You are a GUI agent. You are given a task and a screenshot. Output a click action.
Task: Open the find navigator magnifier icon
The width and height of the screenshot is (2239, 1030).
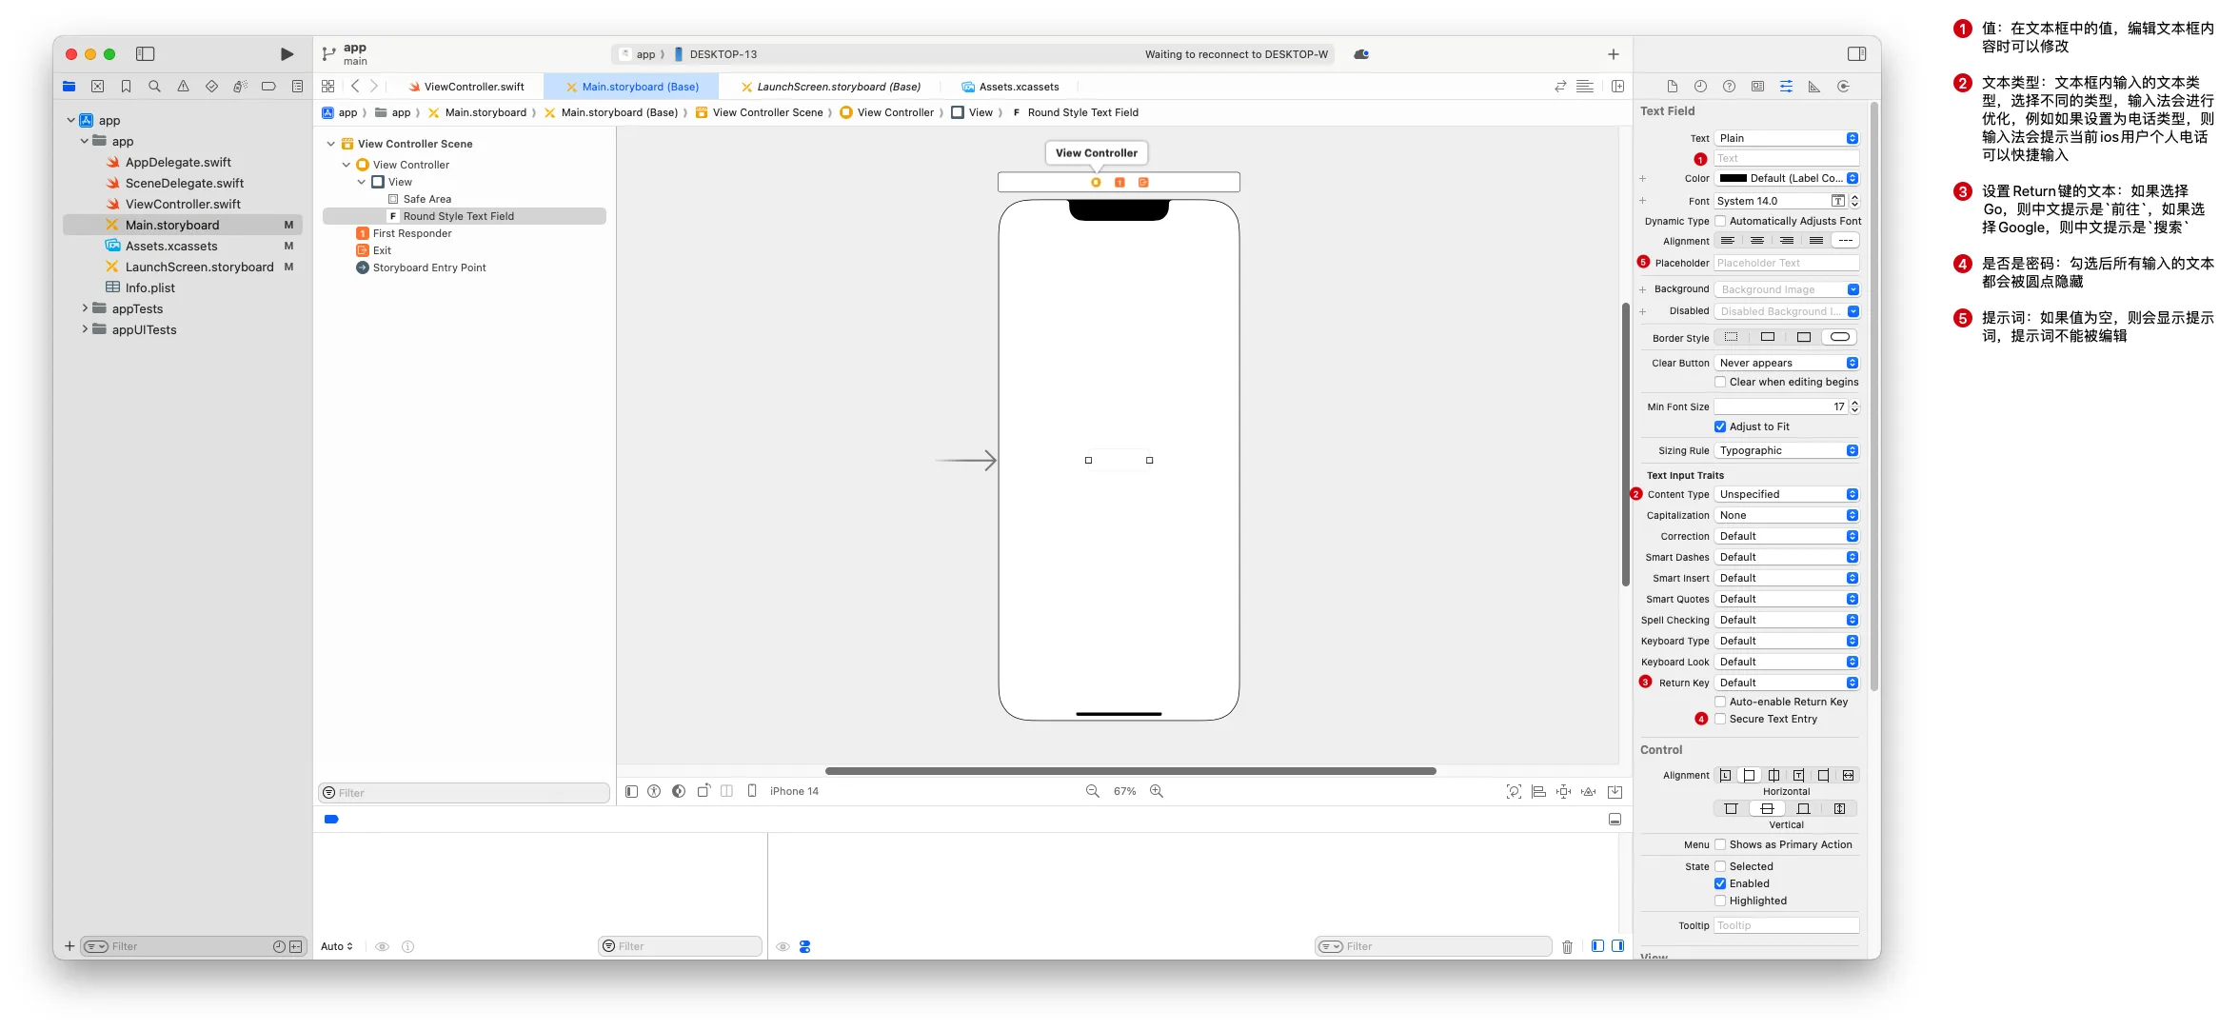coord(154,87)
